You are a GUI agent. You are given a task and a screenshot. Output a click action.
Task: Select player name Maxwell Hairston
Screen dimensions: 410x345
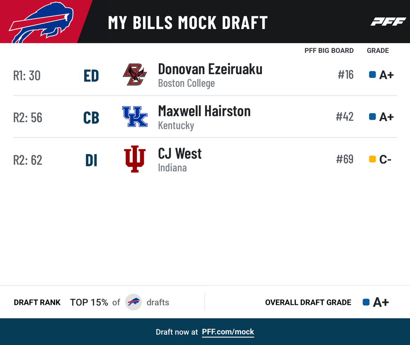205,111
